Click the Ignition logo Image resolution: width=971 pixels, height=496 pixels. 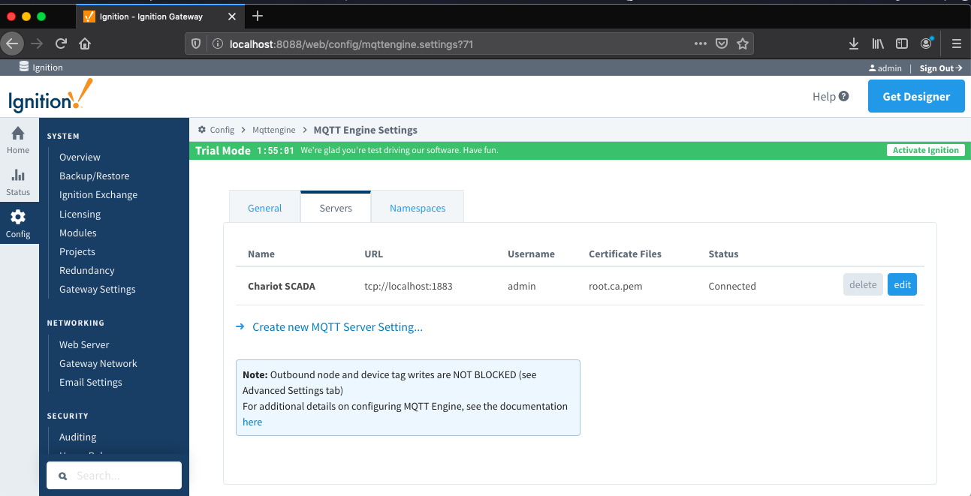click(50, 96)
